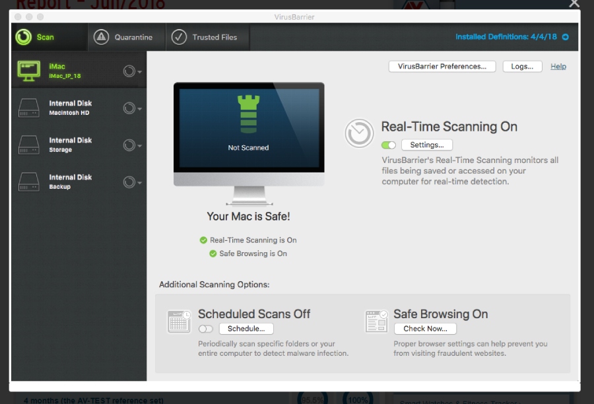Open the Schedule dialog
Image resolution: width=594 pixels, height=404 pixels.
tap(246, 329)
